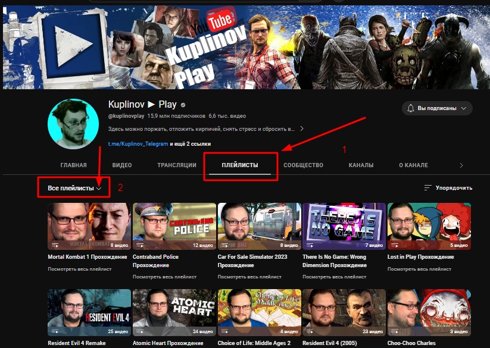Image resolution: width=490 pixels, height=348 pixels.
Task: Switch to the ГЛАВНАЯ tab
Action: click(x=73, y=165)
